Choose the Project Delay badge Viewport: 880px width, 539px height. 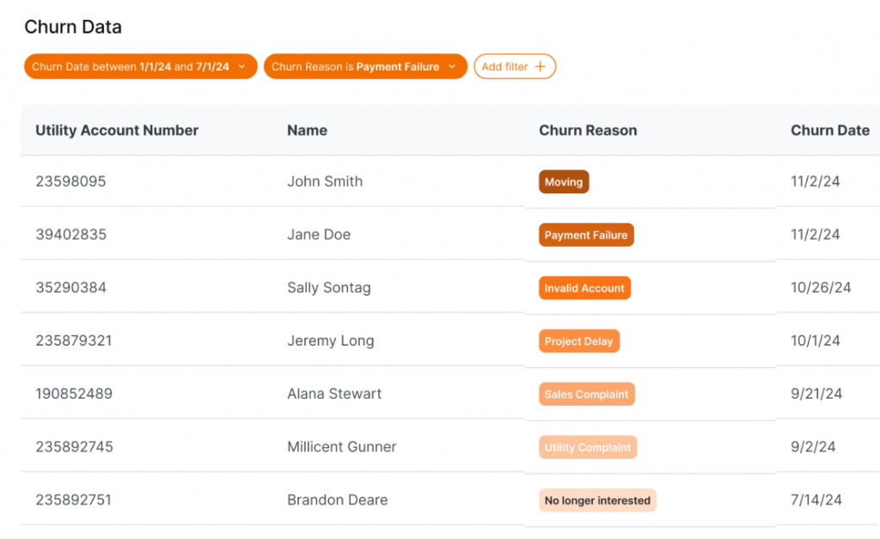point(578,341)
